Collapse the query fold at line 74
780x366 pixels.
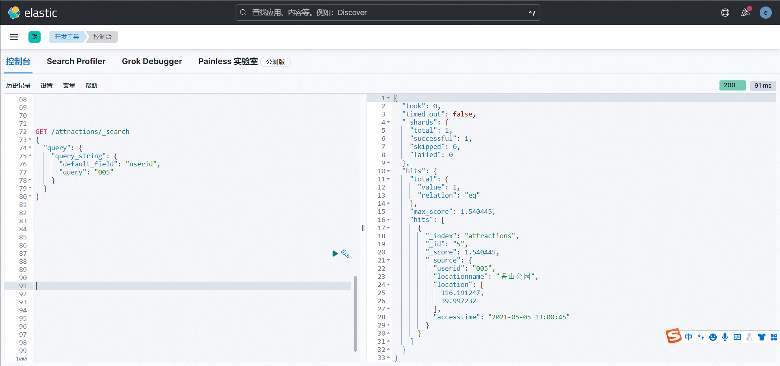click(x=30, y=148)
